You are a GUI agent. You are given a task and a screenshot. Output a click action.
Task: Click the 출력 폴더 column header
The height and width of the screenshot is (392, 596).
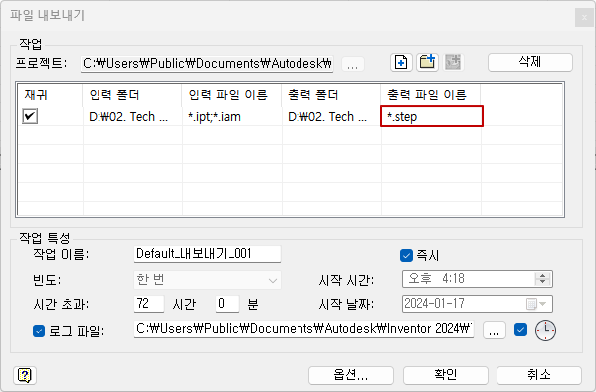331,95
